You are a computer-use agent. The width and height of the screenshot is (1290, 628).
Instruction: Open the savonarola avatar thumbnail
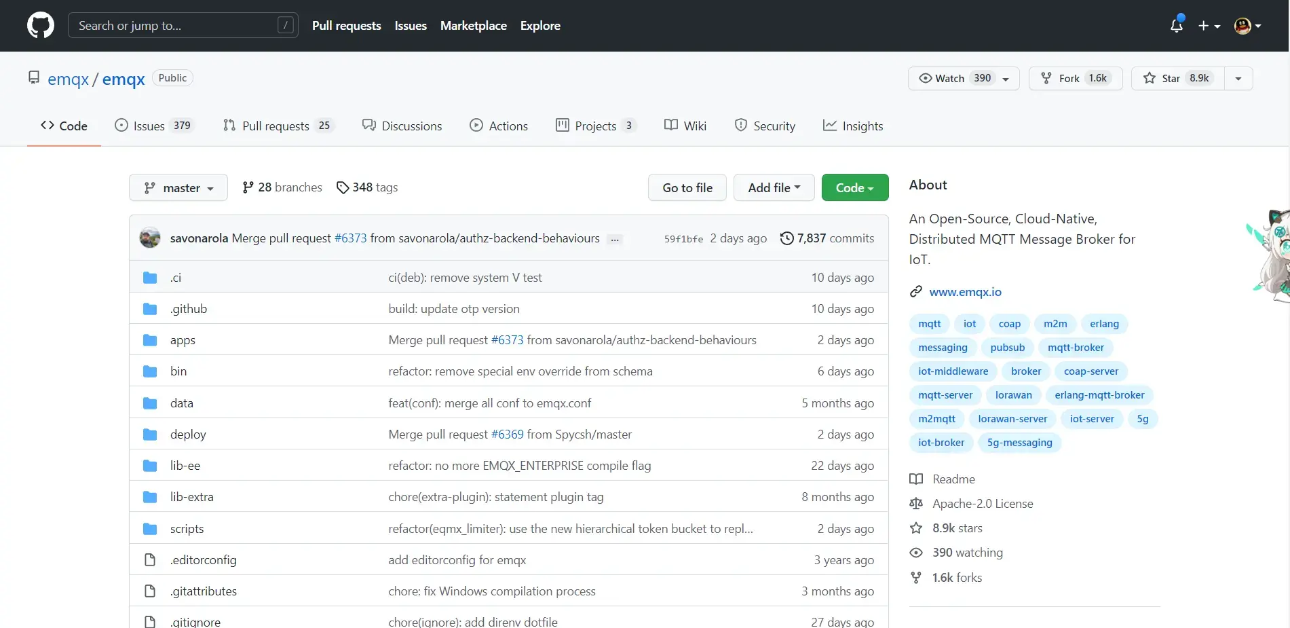pos(150,238)
